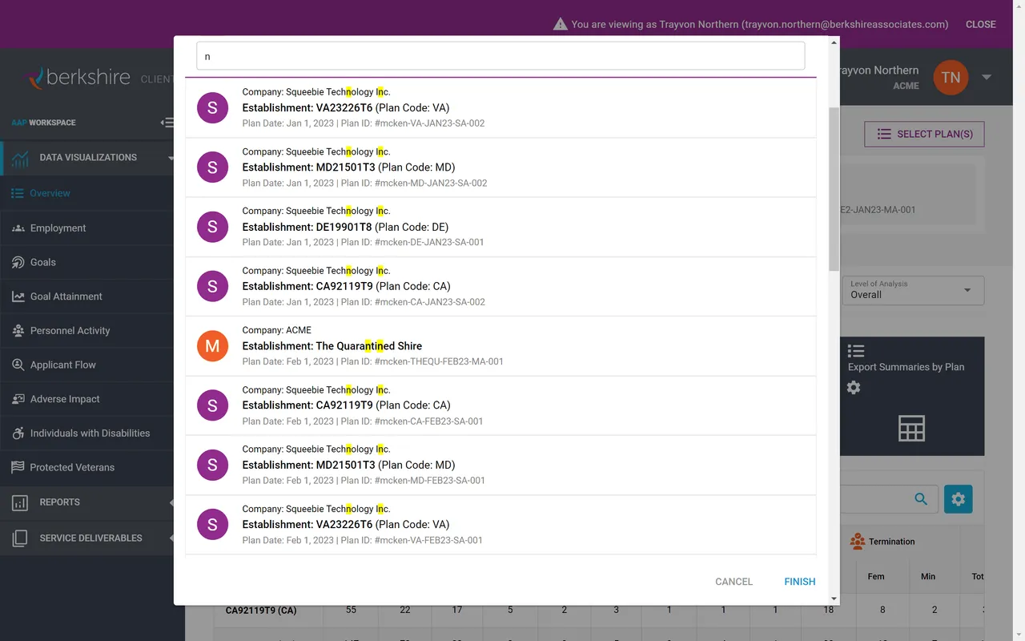Cancel the plan search dialog
The width and height of the screenshot is (1025, 641).
tap(733, 582)
